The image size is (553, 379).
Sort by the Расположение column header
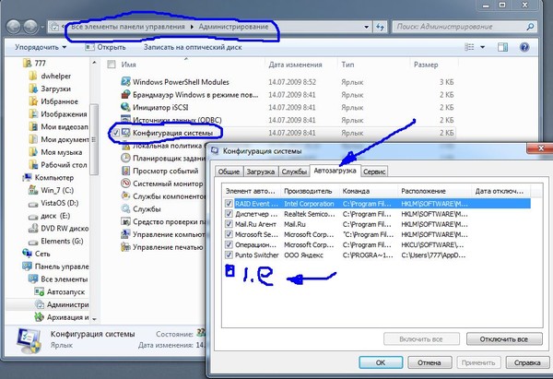click(434, 191)
